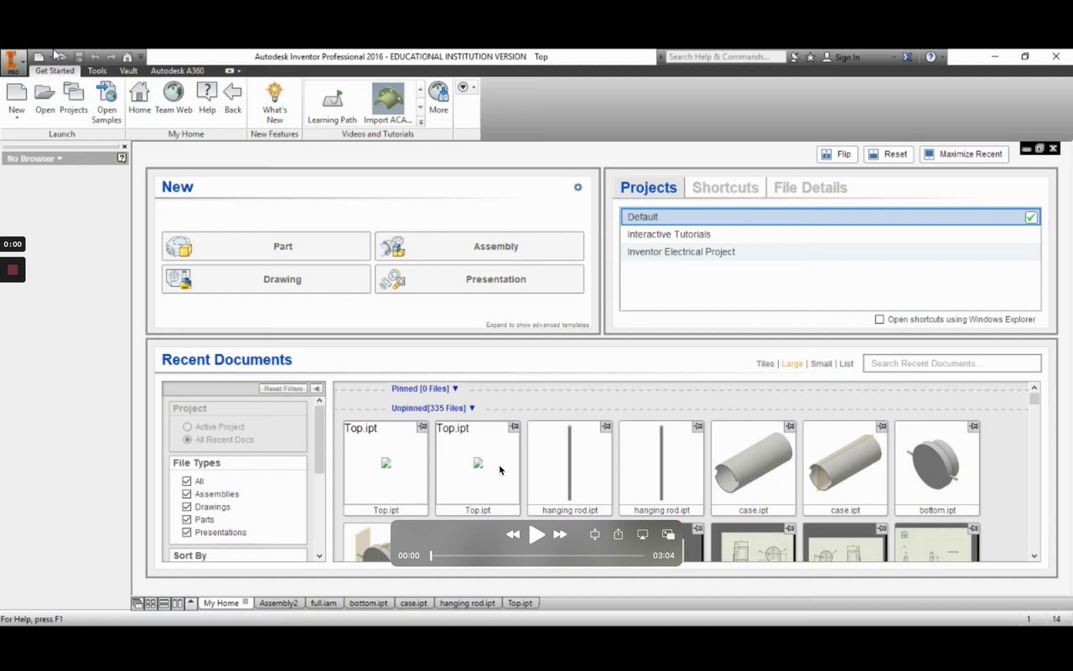This screenshot has width=1073, height=671.
Task: Collapse the filters panel arrow
Action: 316,388
